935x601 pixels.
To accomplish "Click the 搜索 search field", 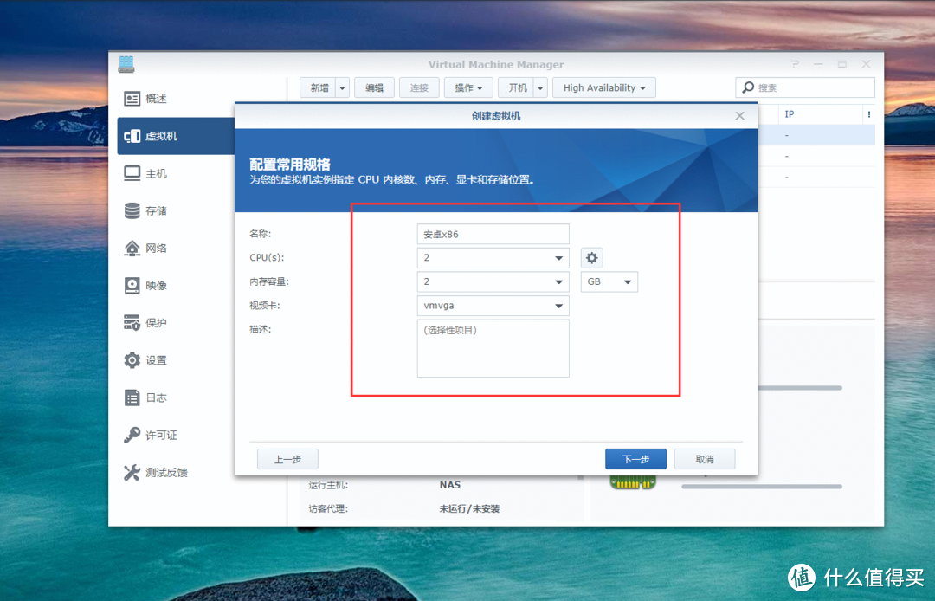I will point(805,87).
